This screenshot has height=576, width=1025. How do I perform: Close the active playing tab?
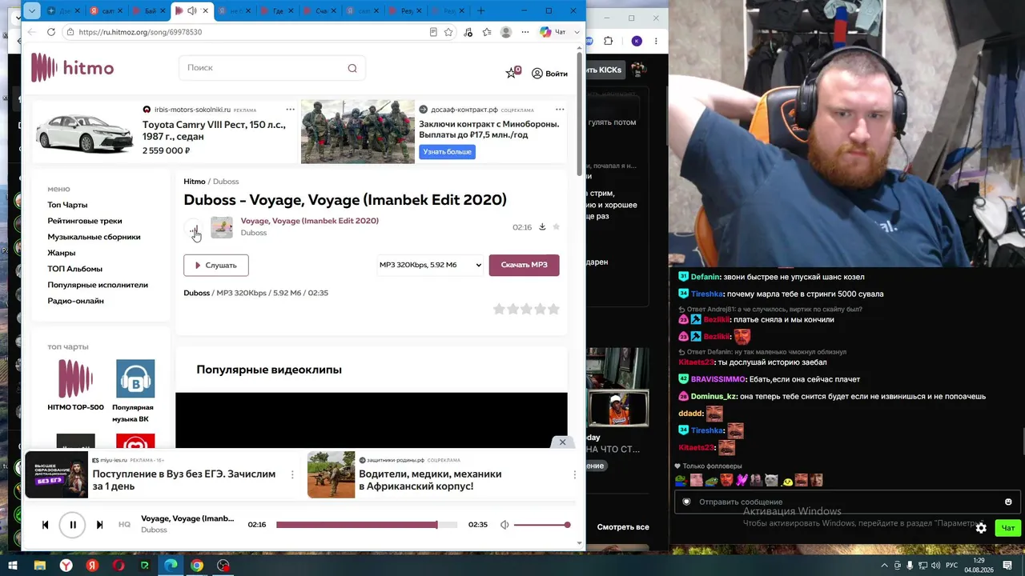(205, 10)
